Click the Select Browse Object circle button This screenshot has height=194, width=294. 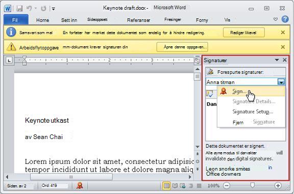[x=197, y=161]
